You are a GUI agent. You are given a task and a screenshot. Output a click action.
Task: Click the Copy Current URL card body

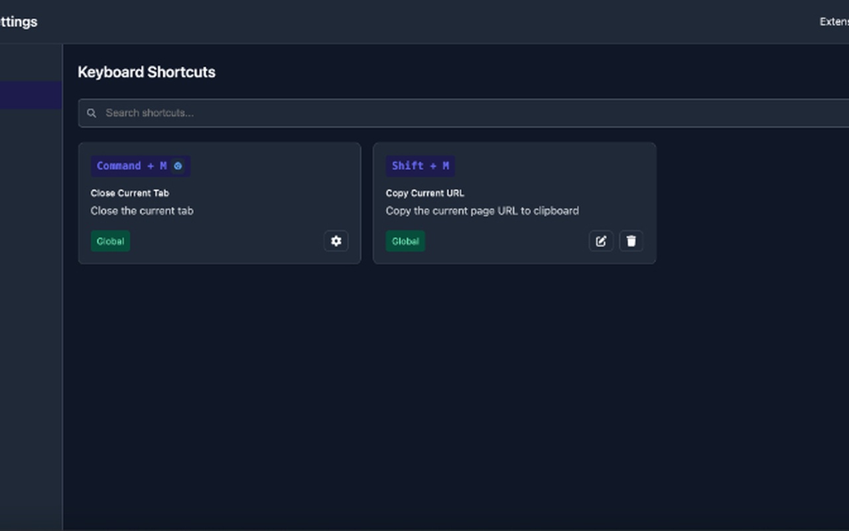point(515,202)
